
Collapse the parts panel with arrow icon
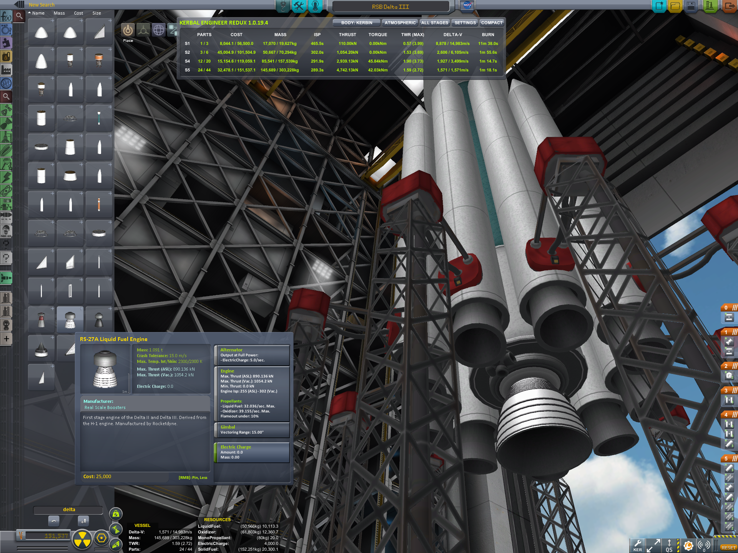point(19,4)
